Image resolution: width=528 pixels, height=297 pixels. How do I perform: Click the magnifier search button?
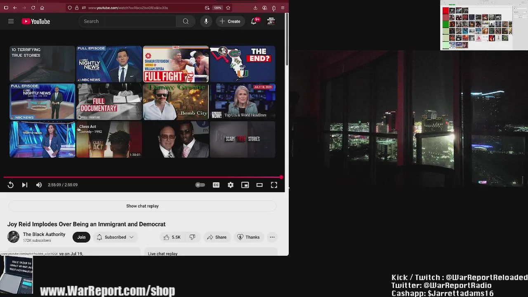point(186,21)
